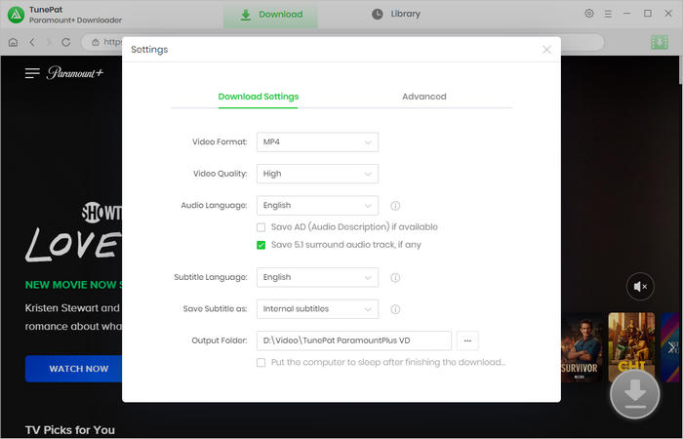683x439 pixels.
Task: Open the Survivor show thumbnail
Action: pyautogui.click(x=582, y=347)
